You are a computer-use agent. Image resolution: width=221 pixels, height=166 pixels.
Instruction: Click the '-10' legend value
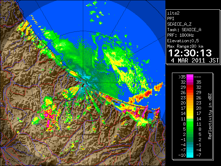point(182,155)
